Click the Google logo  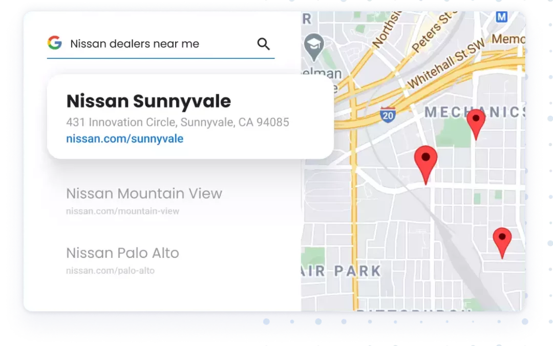click(x=55, y=44)
